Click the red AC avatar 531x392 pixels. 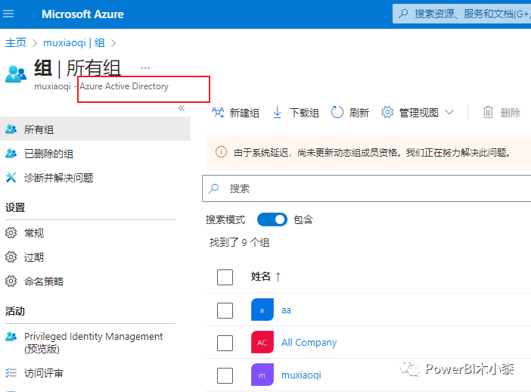[262, 342]
